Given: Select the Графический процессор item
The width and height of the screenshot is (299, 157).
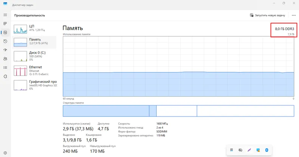Looking at the screenshot, I should [34, 85].
